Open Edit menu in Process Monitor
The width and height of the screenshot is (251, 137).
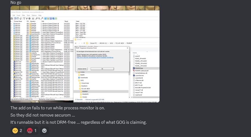(x=14, y=15)
